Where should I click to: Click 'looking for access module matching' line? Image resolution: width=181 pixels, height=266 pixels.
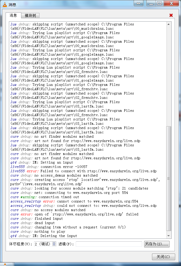[x=79, y=189]
